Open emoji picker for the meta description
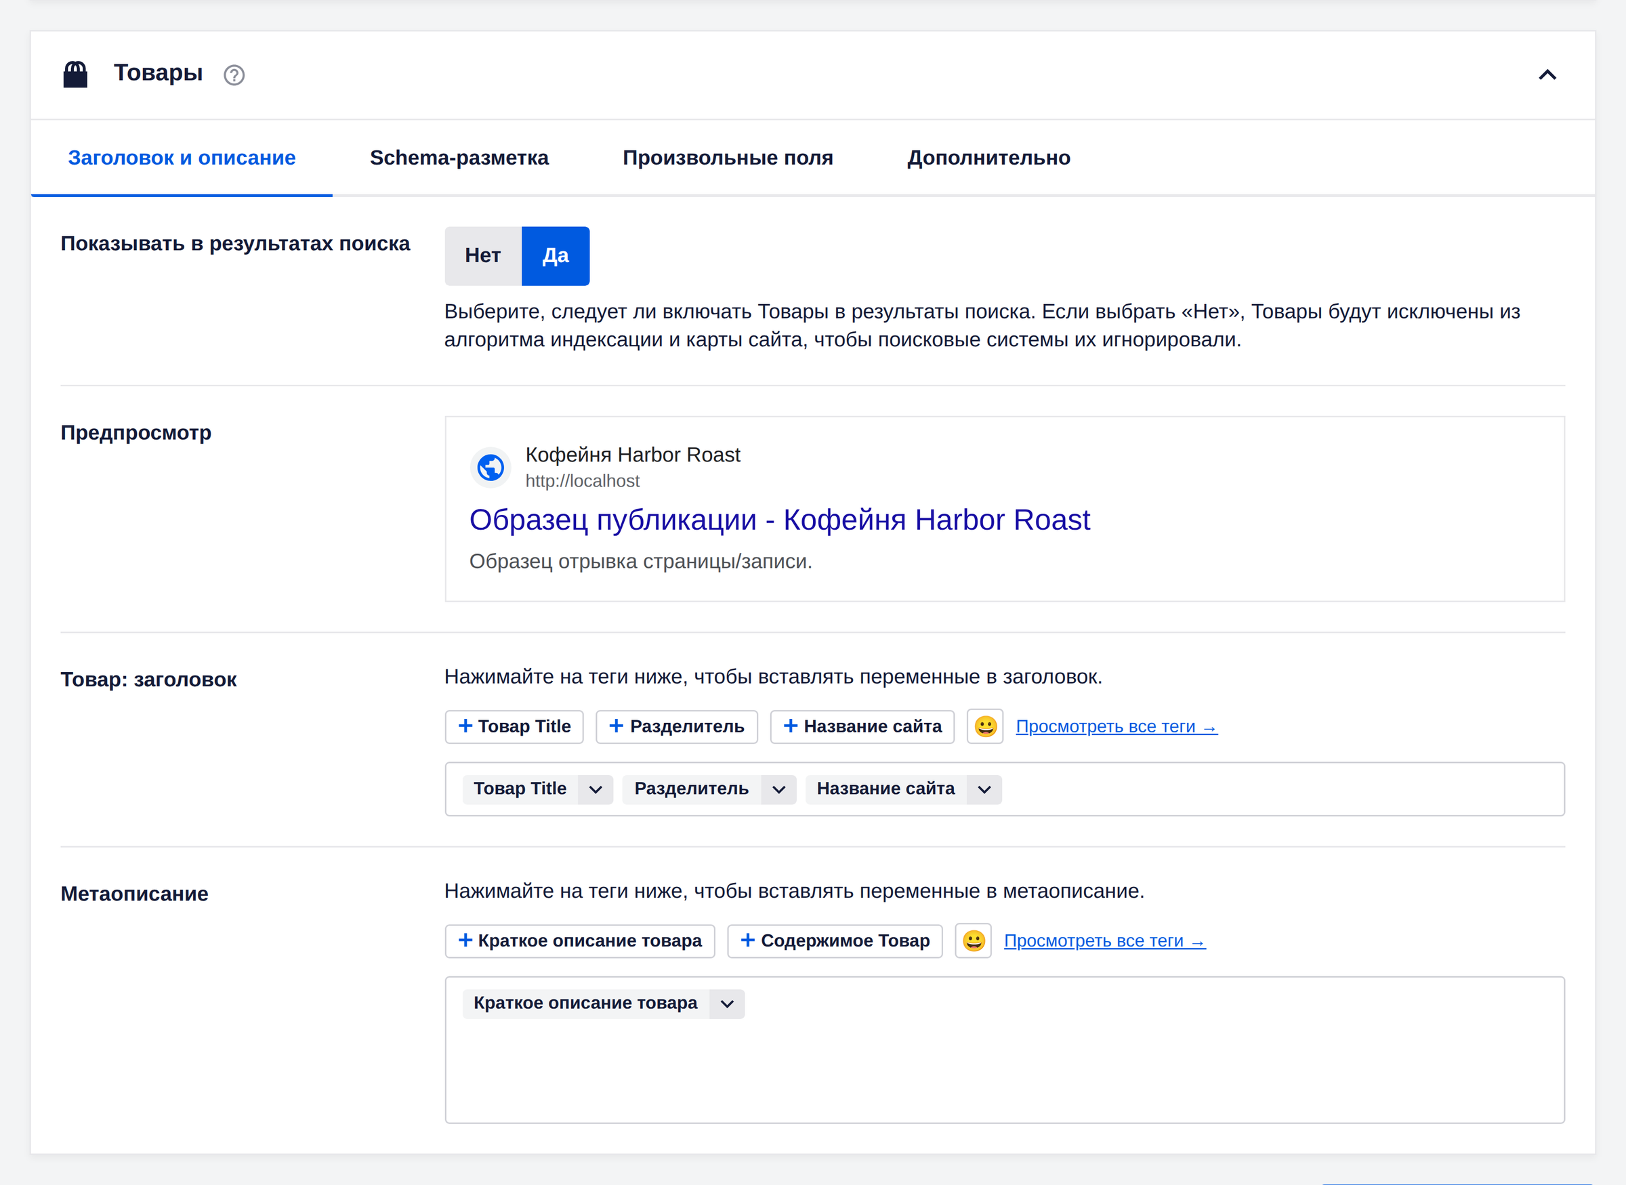The height and width of the screenshot is (1185, 1626). 974,941
